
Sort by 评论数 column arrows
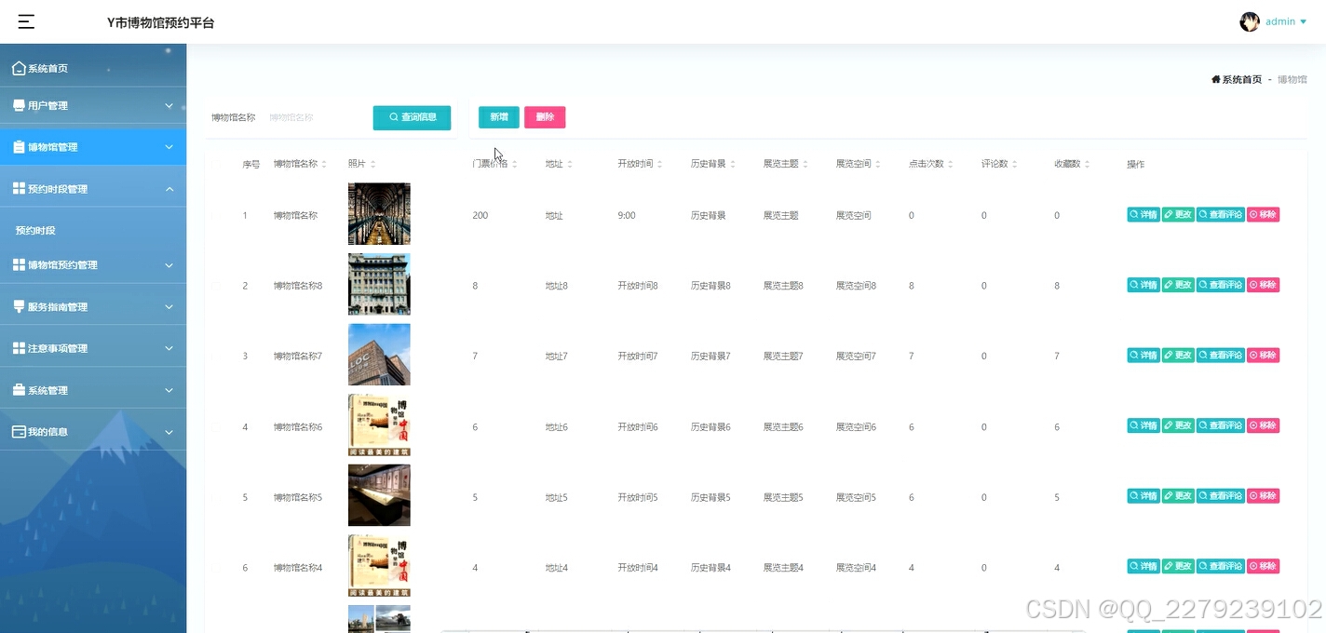(x=1015, y=164)
